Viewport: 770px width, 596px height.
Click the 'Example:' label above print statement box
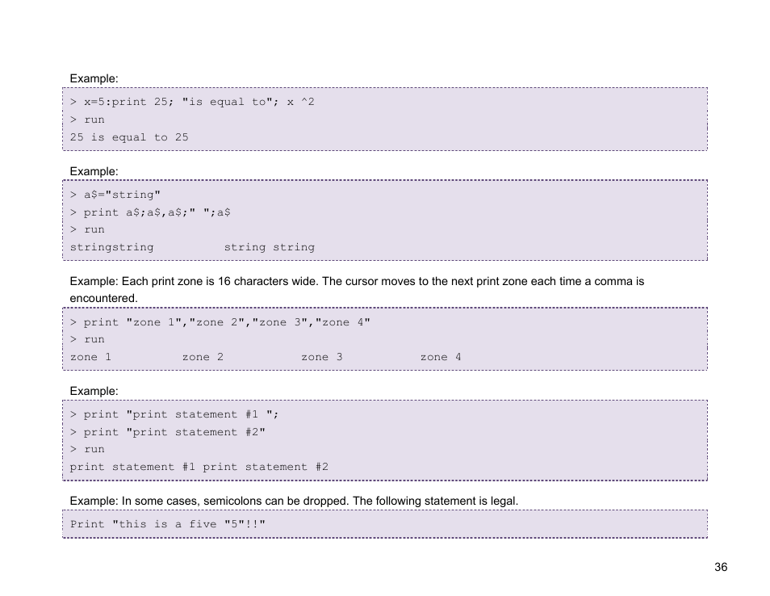(x=94, y=391)
